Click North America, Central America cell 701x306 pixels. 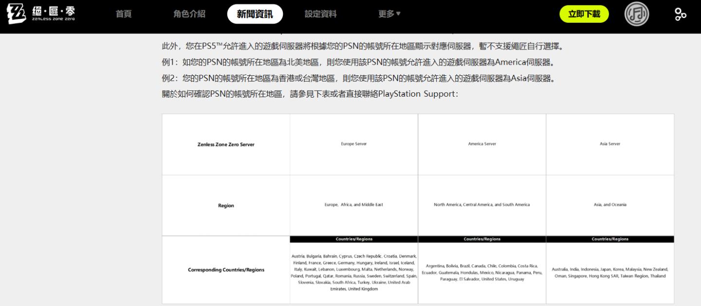click(482, 205)
